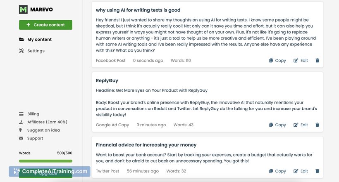Edit the Financial advice Twitter post
The height and width of the screenshot is (182, 339).
301,171
